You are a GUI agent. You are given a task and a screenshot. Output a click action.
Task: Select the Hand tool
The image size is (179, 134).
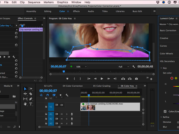(x=25, y=104)
